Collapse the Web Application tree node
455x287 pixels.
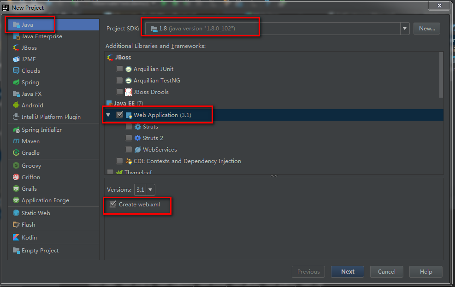coord(108,115)
